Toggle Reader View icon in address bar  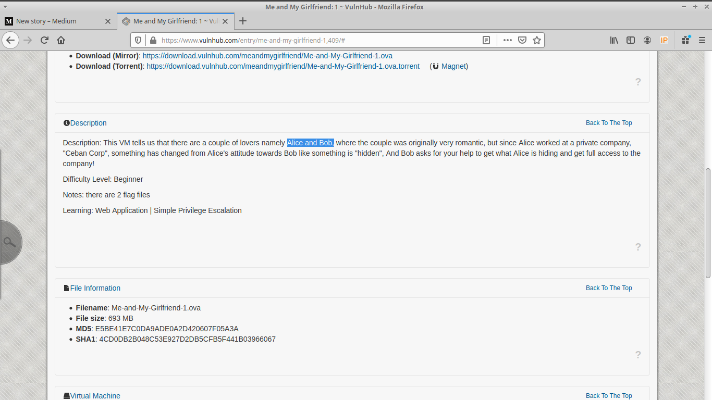(x=486, y=40)
